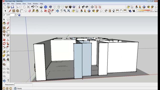Redo the last undone action

coord(37,7)
